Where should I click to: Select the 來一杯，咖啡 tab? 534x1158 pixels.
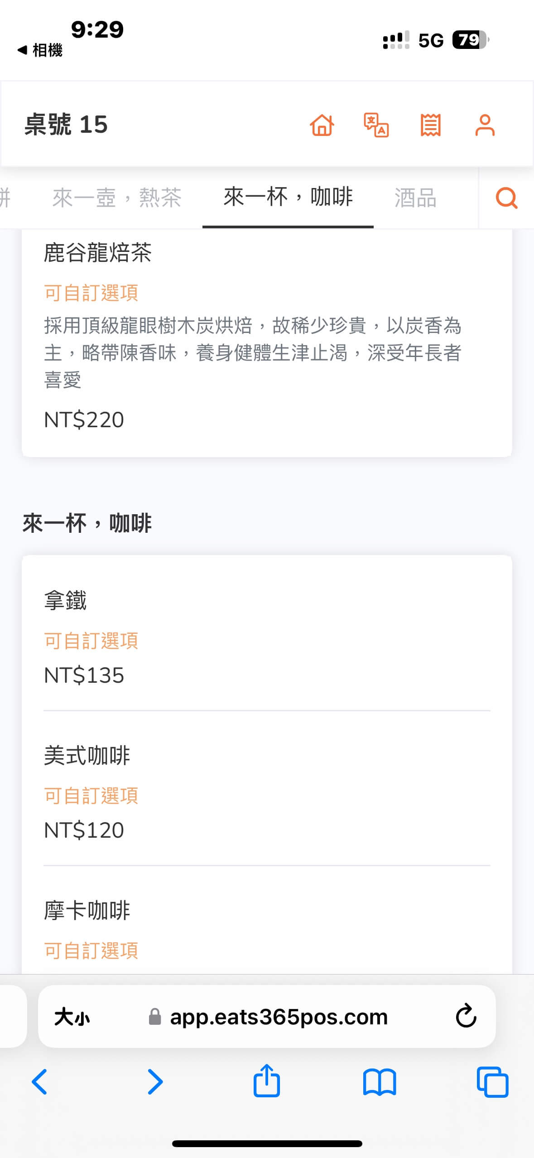click(288, 198)
